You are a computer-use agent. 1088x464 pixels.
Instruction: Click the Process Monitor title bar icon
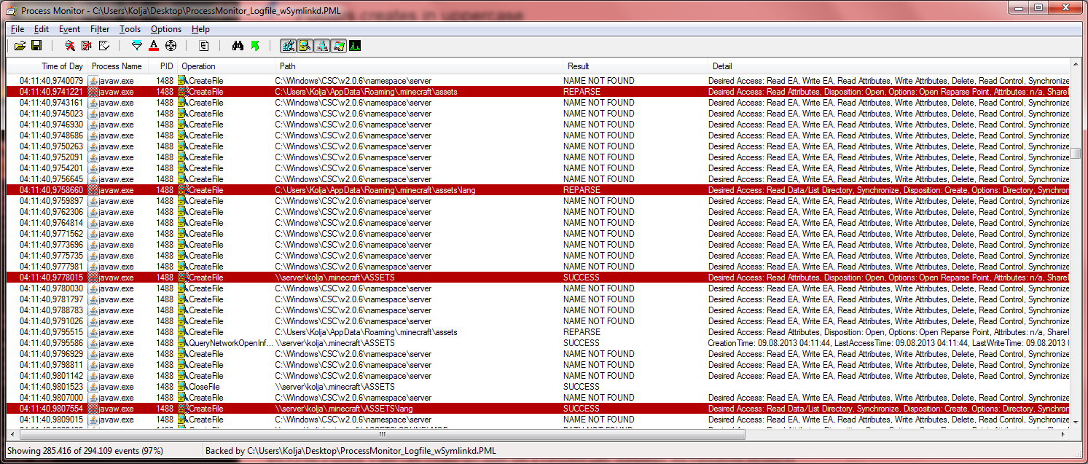pyautogui.click(x=12, y=11)
